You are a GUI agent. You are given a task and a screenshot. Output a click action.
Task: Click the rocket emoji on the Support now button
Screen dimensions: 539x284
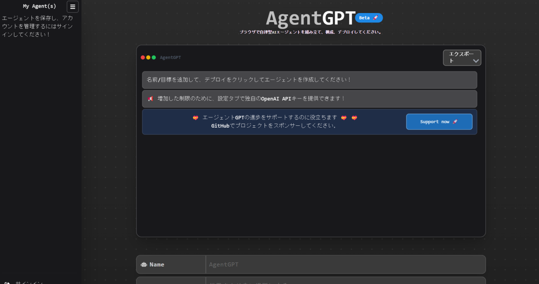455,121
